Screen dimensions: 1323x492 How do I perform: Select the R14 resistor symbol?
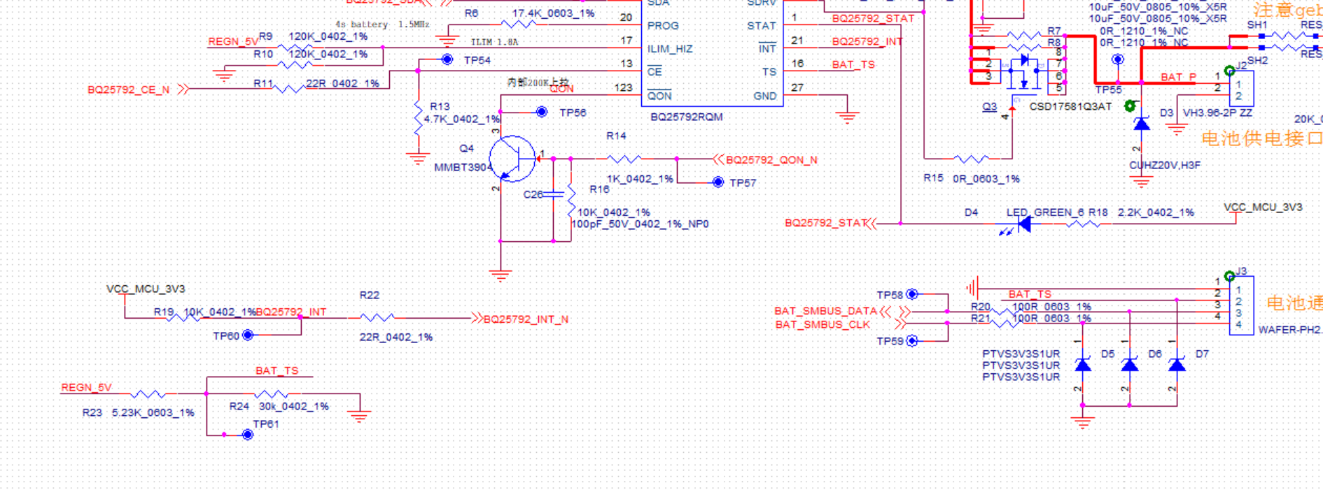pyautogui.click(x=623, y=159)
